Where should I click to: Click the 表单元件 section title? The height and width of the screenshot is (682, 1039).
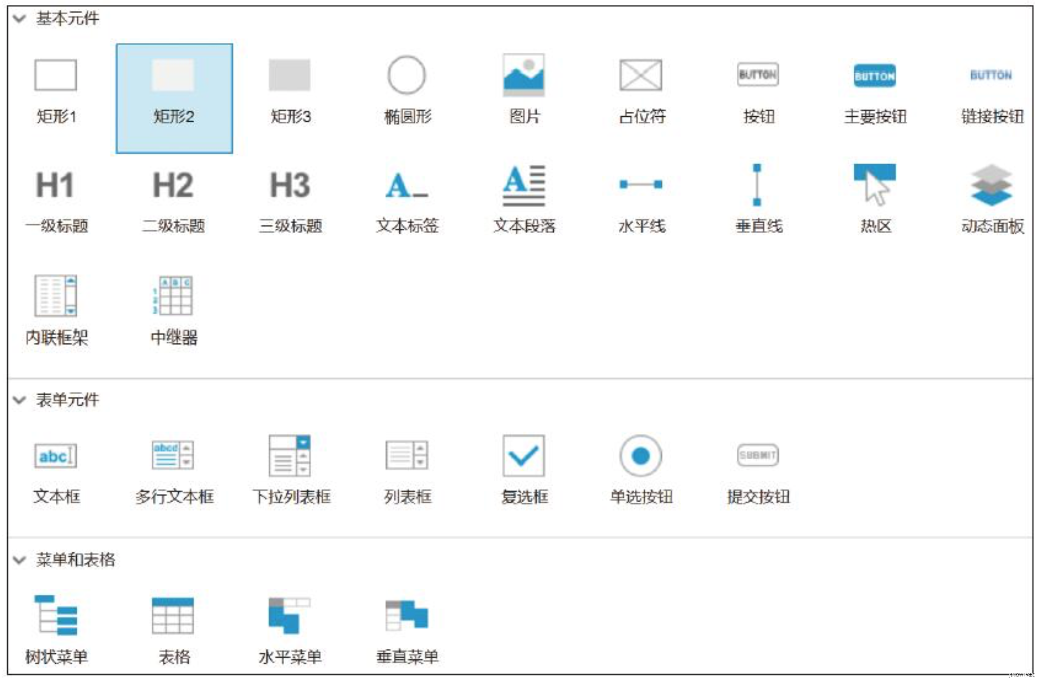click(67, 400)
